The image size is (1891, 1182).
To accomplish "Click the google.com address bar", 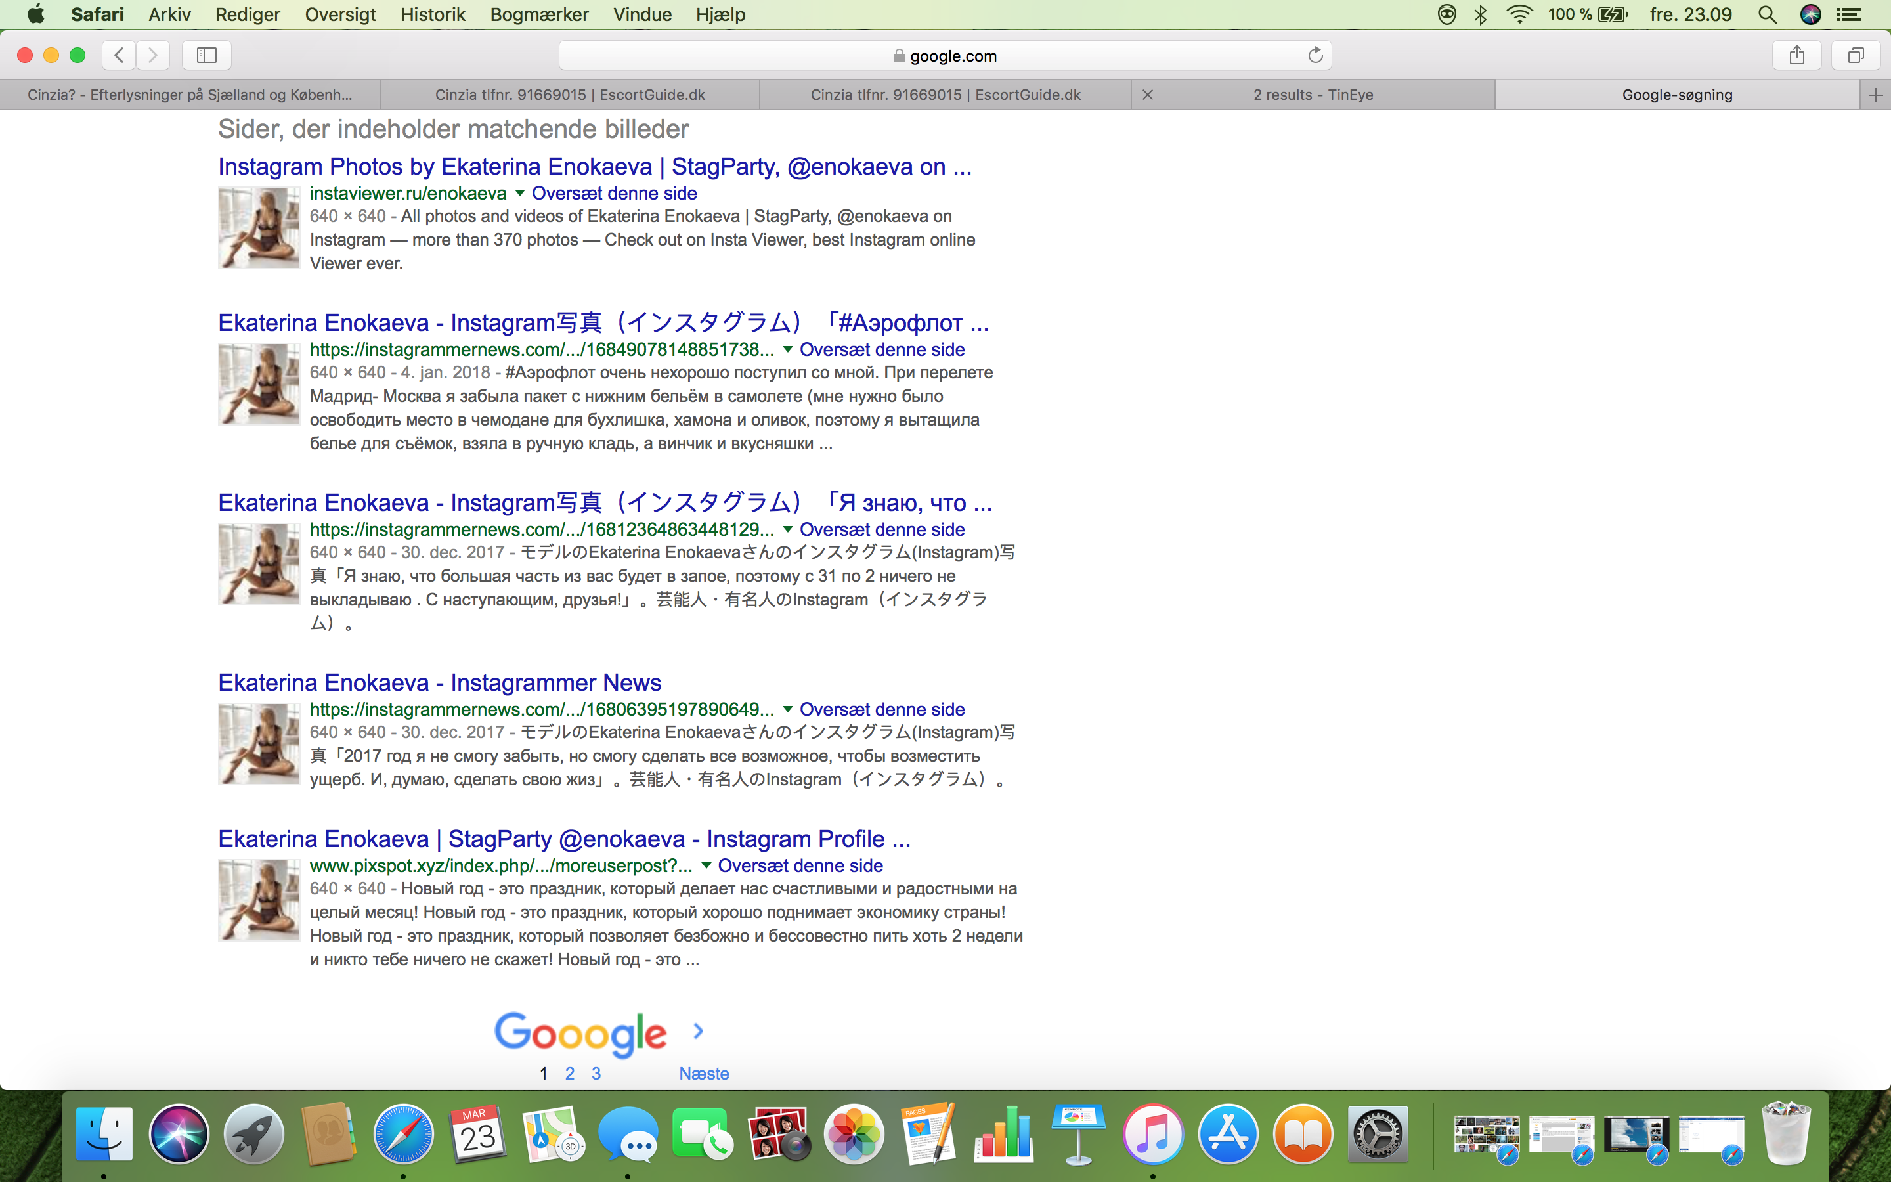I will (945, 56).
